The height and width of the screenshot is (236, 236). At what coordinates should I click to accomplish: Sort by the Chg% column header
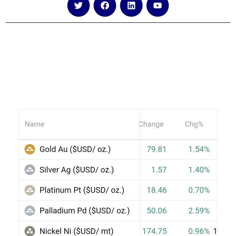(194, 124)
